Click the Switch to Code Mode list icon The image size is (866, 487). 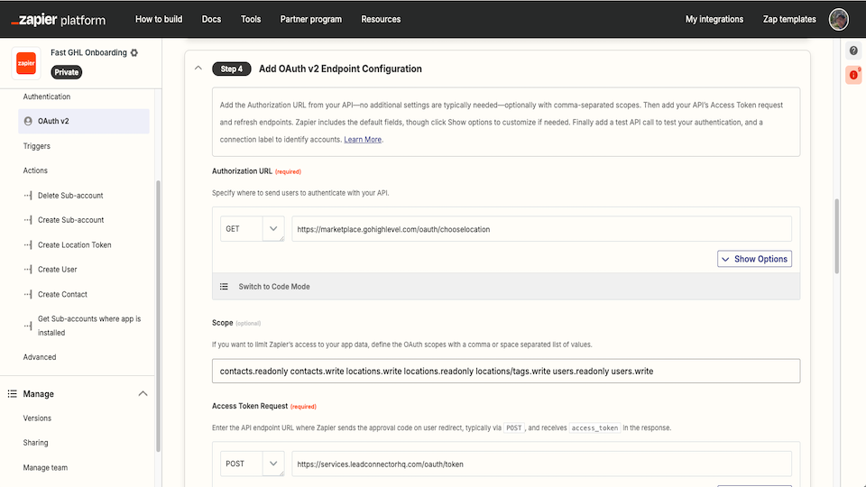pyautogui.click(x=224, y=287)
